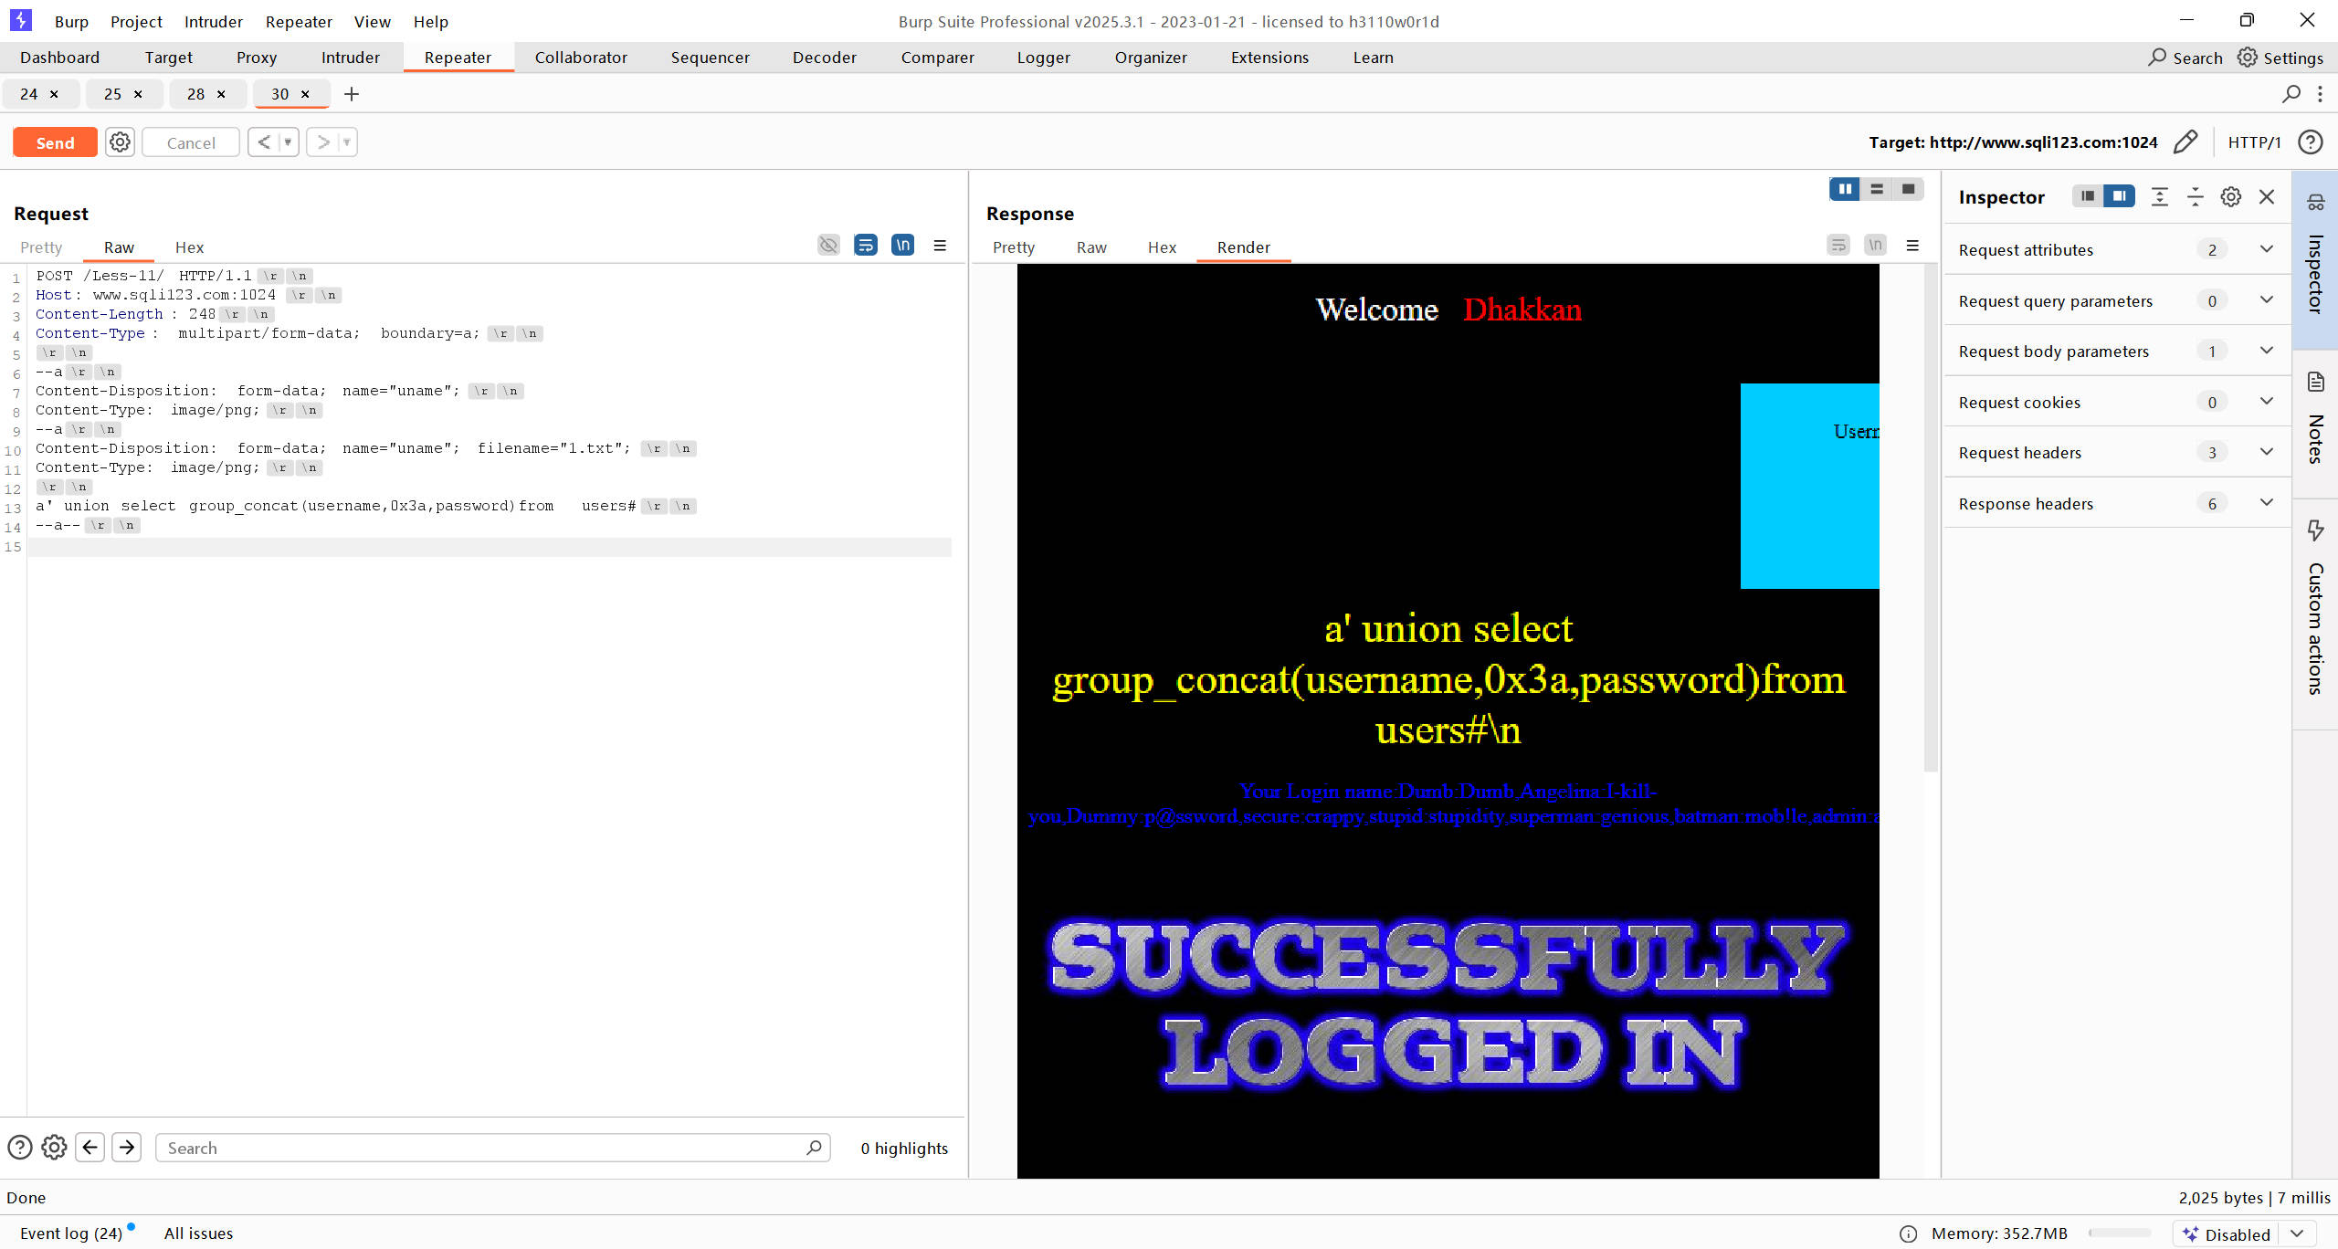Image resolution: width=2338 pixels, height=1249 pixels.
Task: Collapse all Inspector sections icon
Action: pyautogui.click(x=2196, y=197)
